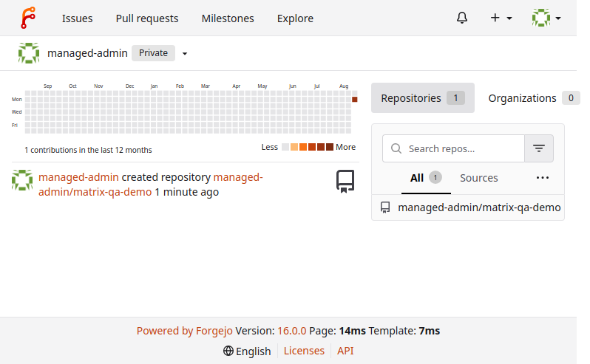Viewport: 590px width, 364px height.
Task: Open the Milestones page
Action: pos(228,18)
